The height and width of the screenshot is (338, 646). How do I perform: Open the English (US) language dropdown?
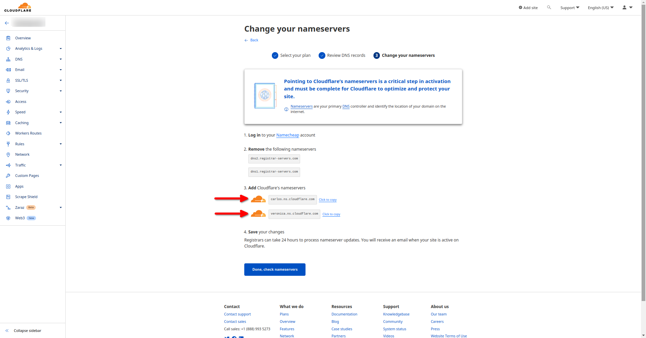point(601,8)
